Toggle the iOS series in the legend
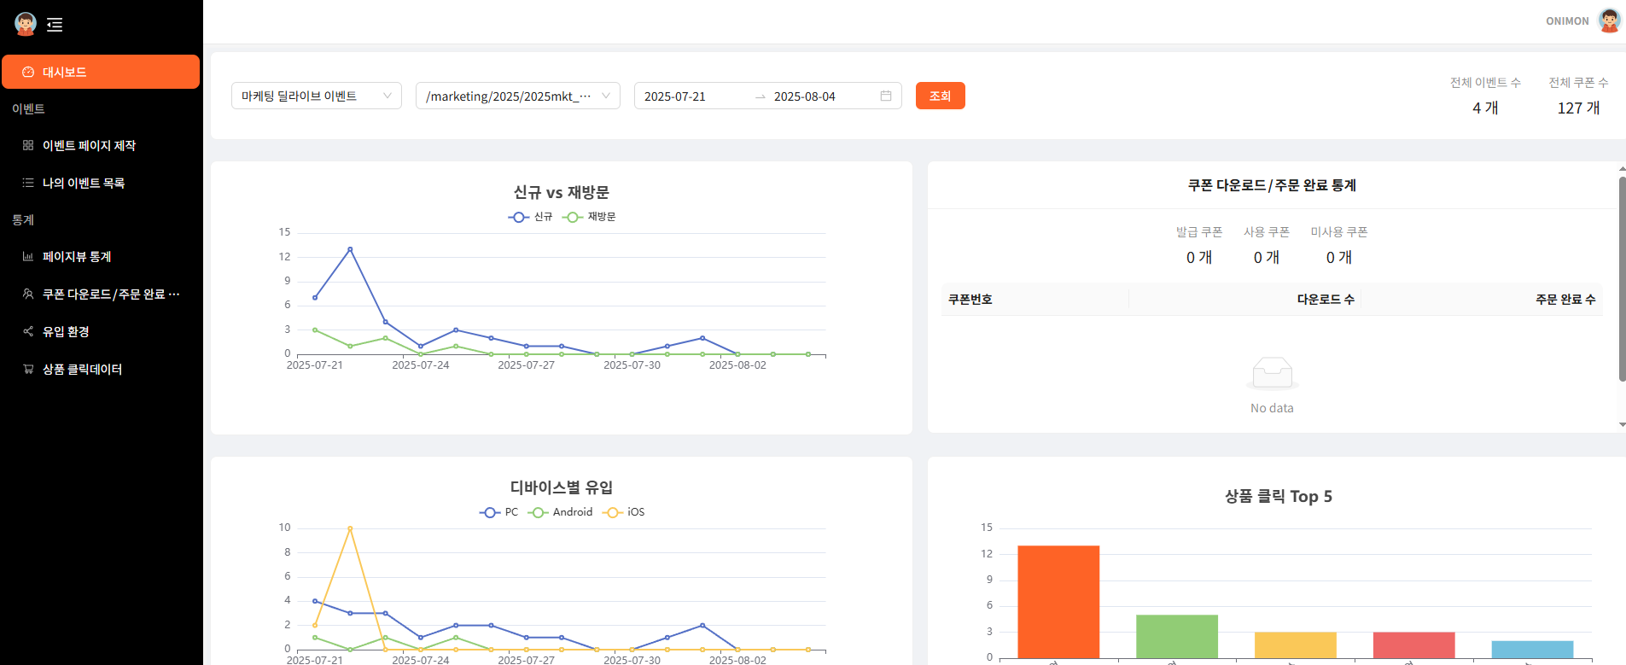 point(624,512)
